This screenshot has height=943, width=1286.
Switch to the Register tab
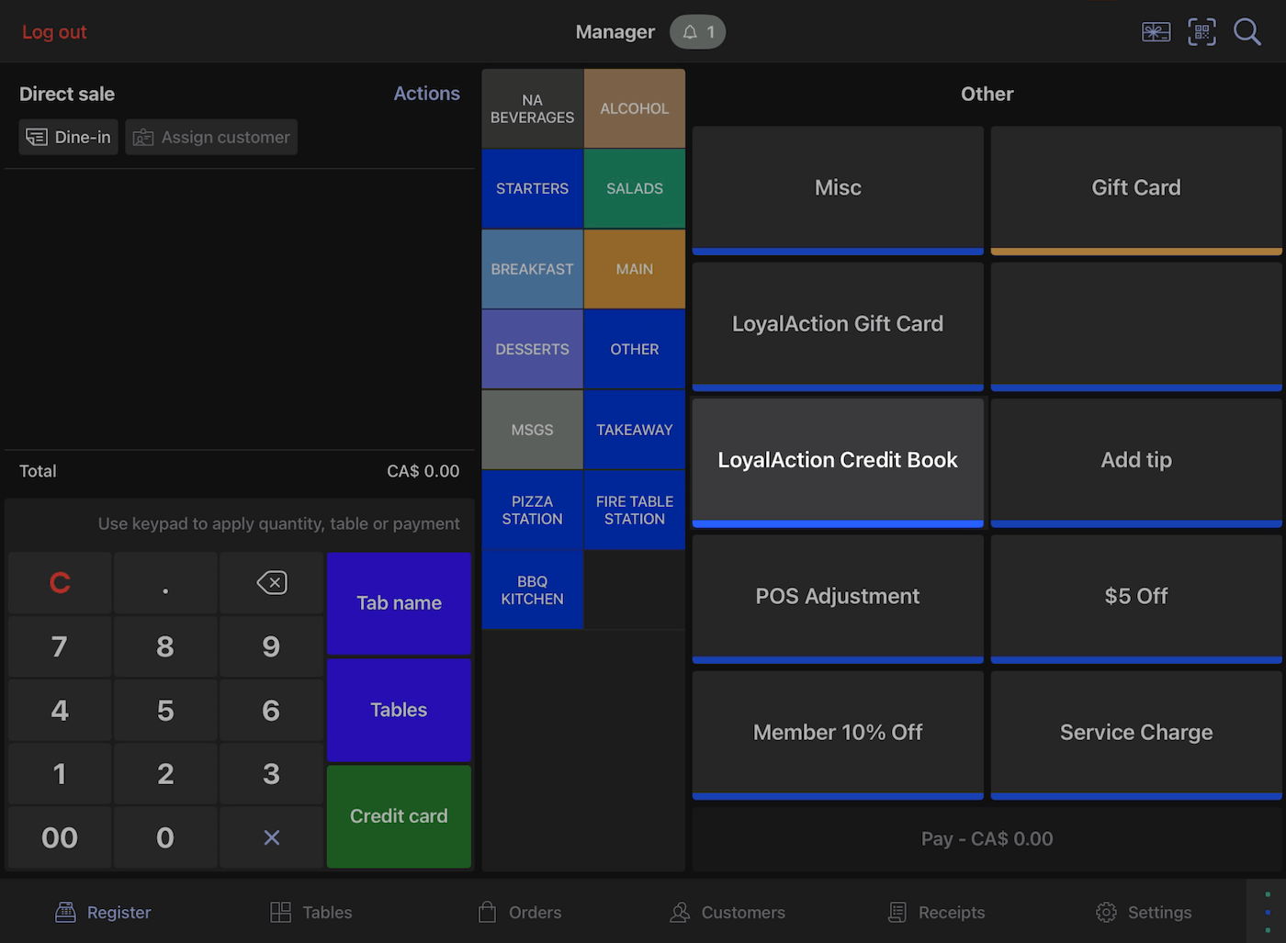point(103,912)
